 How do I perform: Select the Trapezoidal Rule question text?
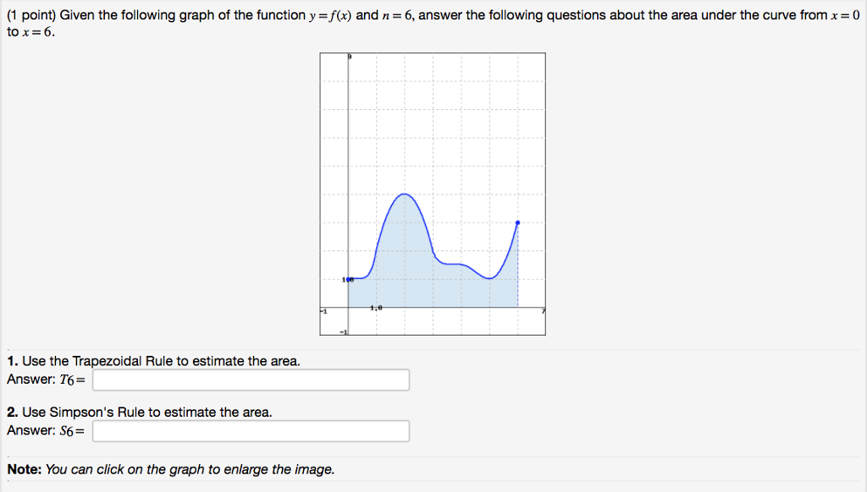pyautogui.click(x=152, y=360)
